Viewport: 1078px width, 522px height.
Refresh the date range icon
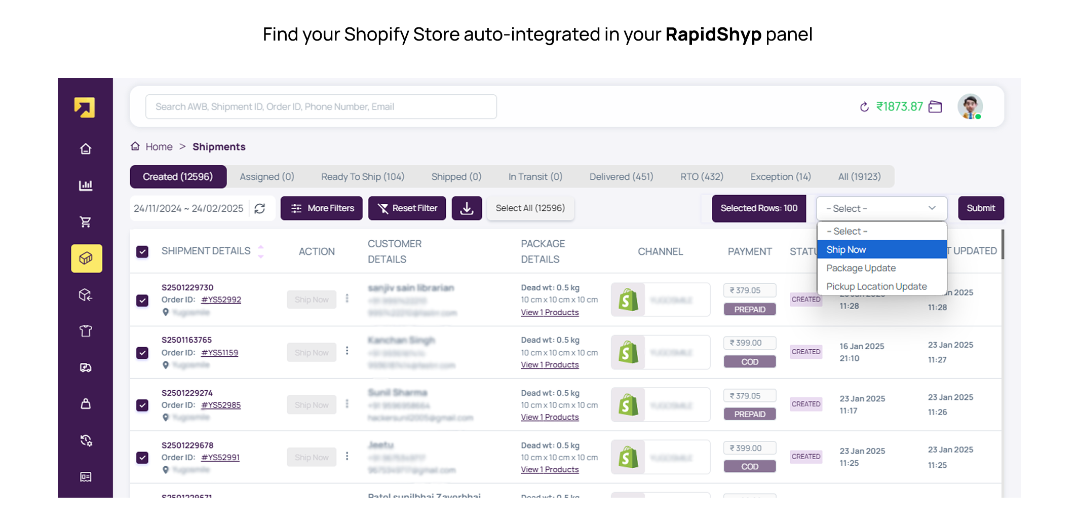tap(260, 209)
